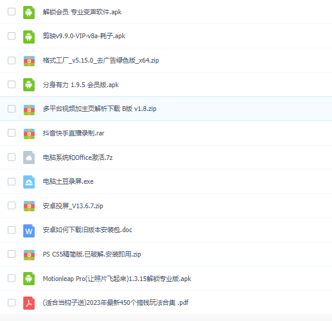
Task: Click the blue exe icon for 电脑土豆录屏
Action: (29, 182)
